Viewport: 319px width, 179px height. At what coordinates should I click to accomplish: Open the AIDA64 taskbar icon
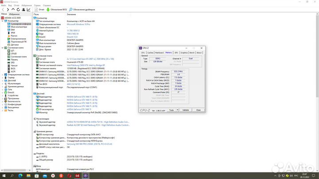pyautogui.click(x=77, y=176)
